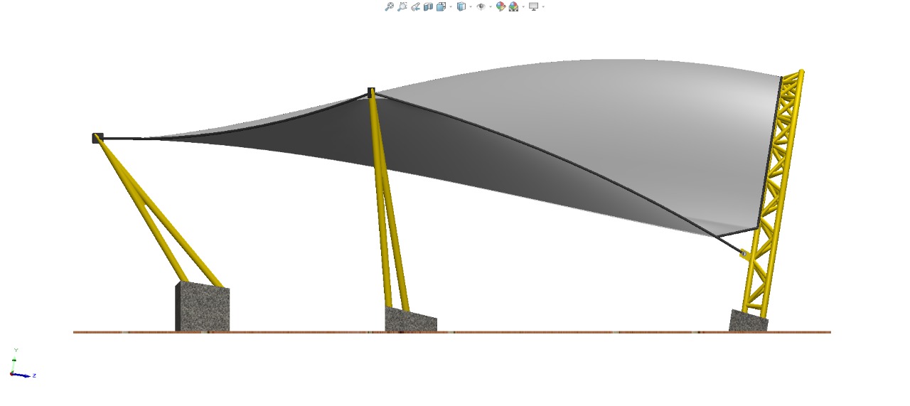Image resolution: width=910 pixels, height=406 pixels.
Task: Open the View Orientation cube icon
Action: (441, 6)
